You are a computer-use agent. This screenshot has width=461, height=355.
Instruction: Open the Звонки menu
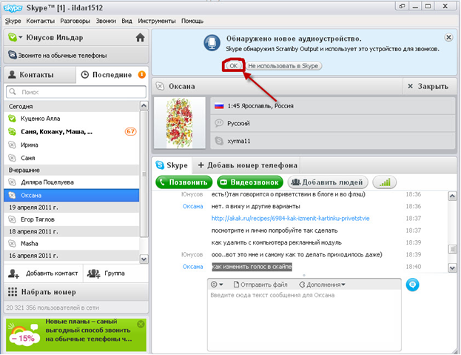tap(106, 21)
